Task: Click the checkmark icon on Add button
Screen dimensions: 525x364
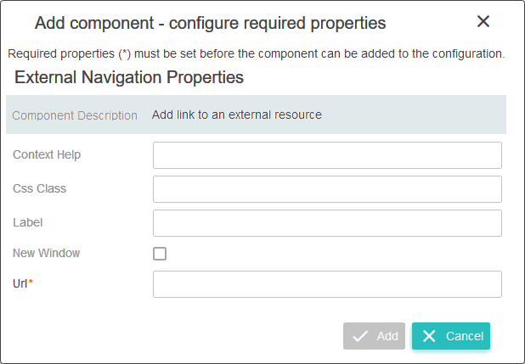Action: (x=360, y=336)
